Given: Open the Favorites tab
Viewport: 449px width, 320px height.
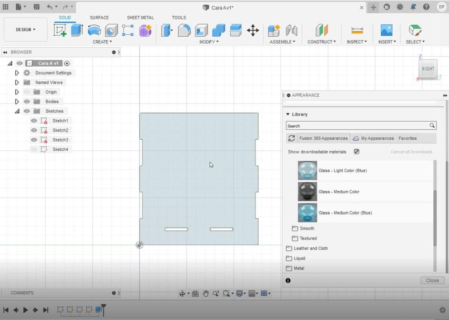Looking at the screenshot, I should click(408, 138).
